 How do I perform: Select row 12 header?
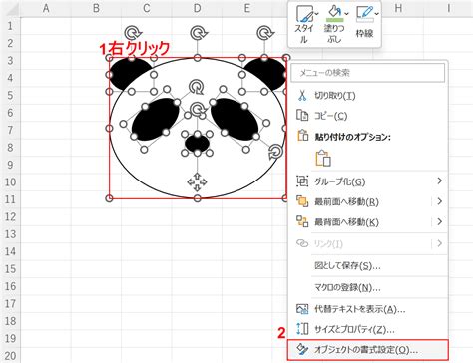(x=10, y=216)
